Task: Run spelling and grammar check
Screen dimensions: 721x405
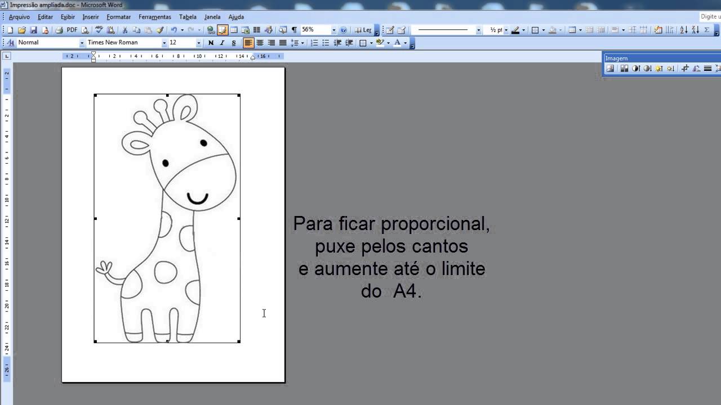Action: click(99, 30)
